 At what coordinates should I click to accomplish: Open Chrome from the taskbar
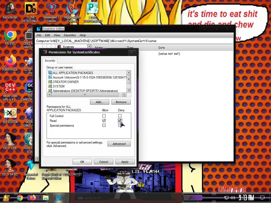point(20,198)
